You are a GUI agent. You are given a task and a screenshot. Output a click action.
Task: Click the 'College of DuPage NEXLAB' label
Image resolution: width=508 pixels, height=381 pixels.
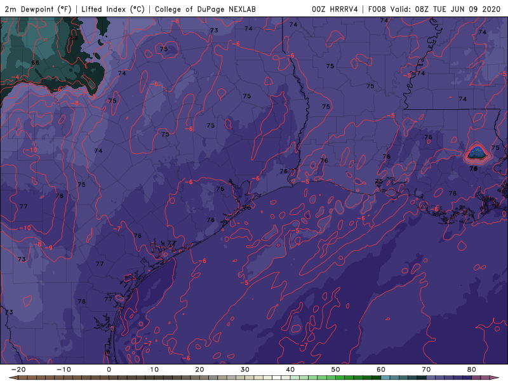pyautogui.click(x=205, y=9)
